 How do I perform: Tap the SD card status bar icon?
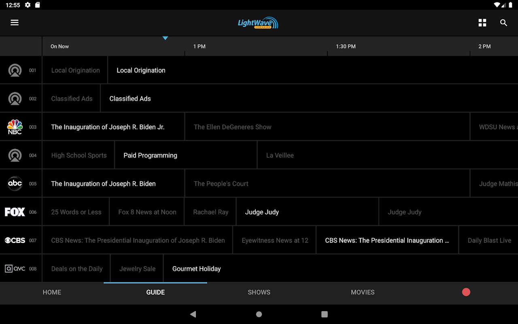click(x=38, y=5)
